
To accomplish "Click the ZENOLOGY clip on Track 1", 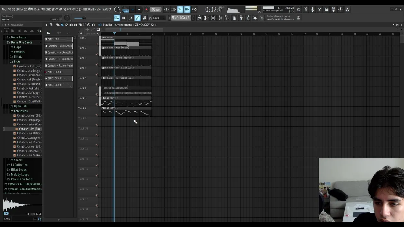I will click(126, 41).
